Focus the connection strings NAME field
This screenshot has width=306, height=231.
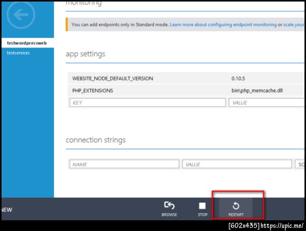(x=124, y=164)
